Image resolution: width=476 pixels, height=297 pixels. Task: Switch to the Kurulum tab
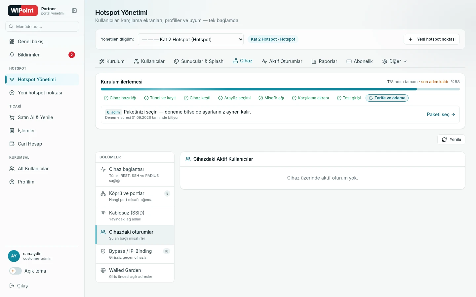point(112,61)
